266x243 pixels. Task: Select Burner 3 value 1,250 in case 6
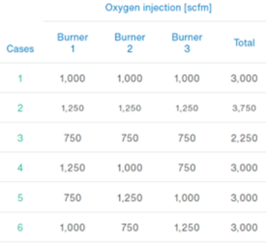point(187,228)
